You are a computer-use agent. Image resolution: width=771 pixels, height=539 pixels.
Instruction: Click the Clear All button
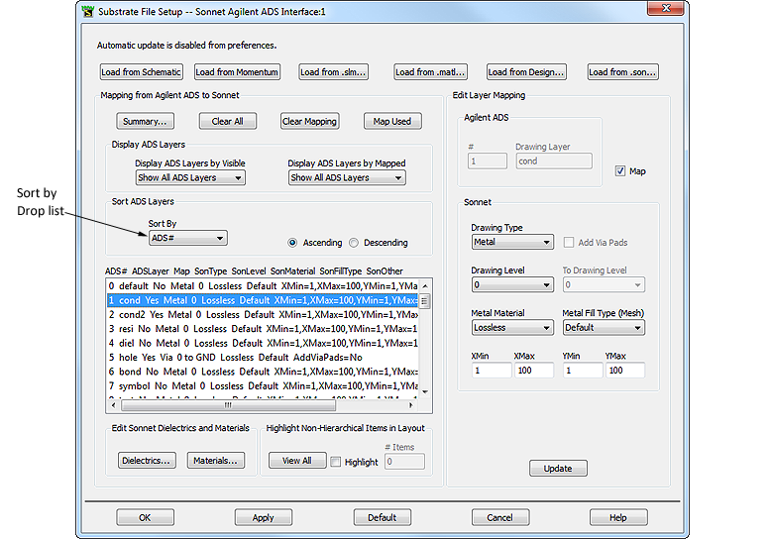(x=228, y=121)
